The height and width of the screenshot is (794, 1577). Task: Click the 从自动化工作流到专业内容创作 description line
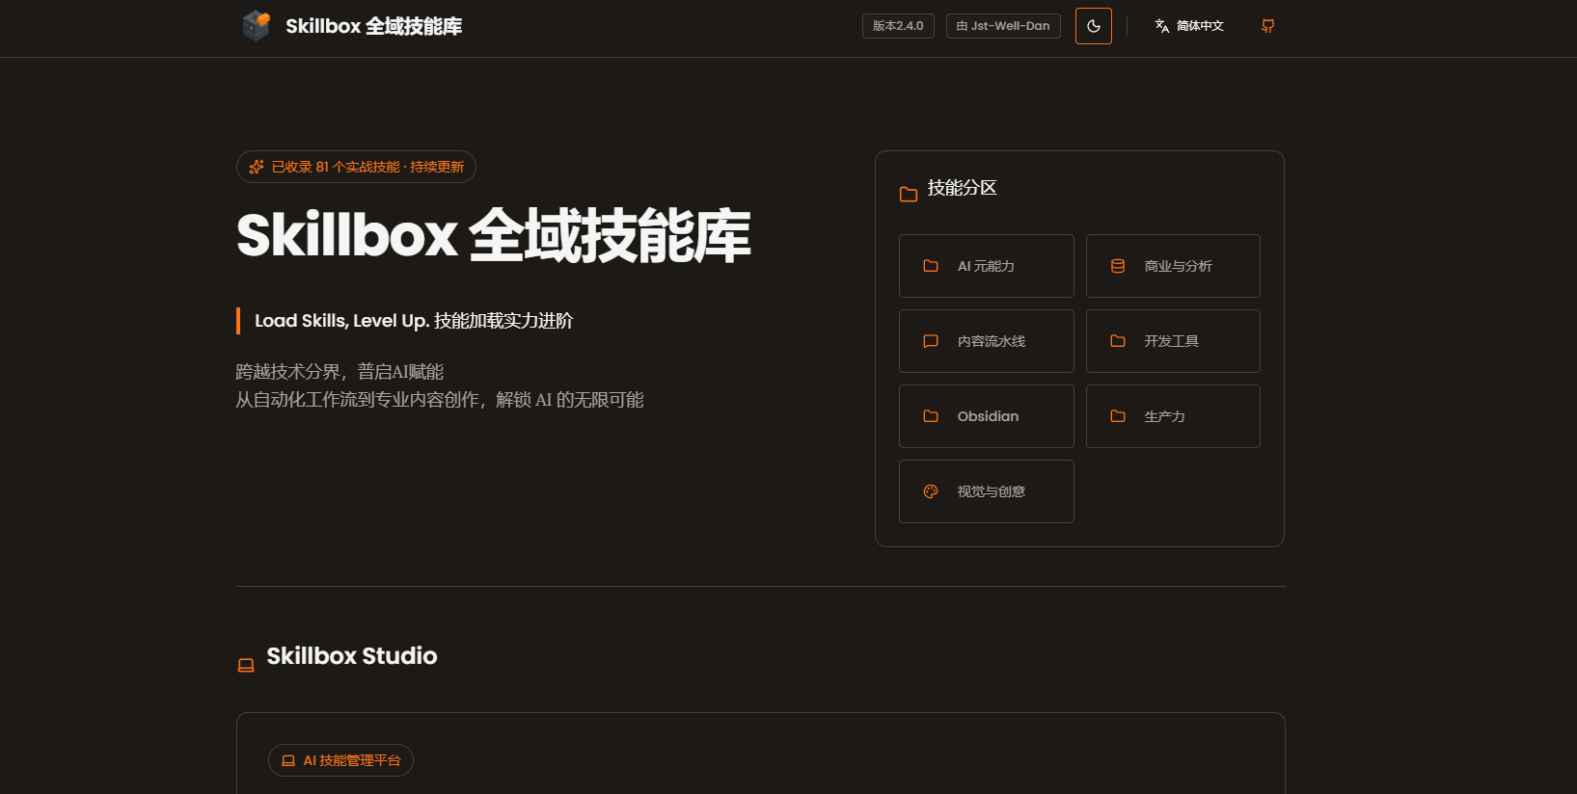click(440, 400)
